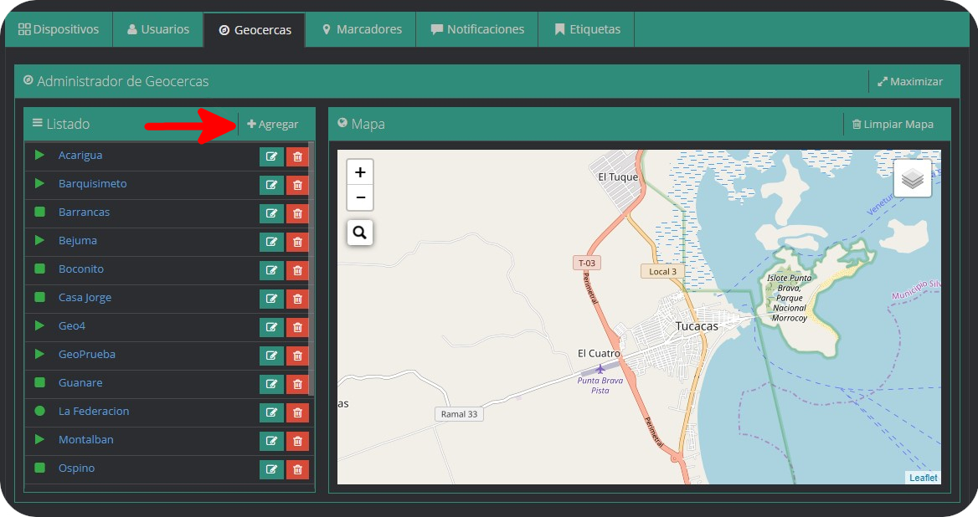The height and width of the screenshot is (517, 978).
Task: Switch to the Dispositivos tab
Action: pyautogui.click(x=59, y=29)
